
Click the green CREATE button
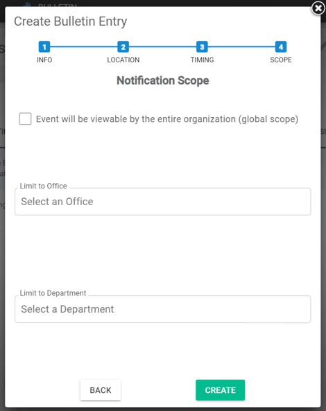click(x=221, y=390)
